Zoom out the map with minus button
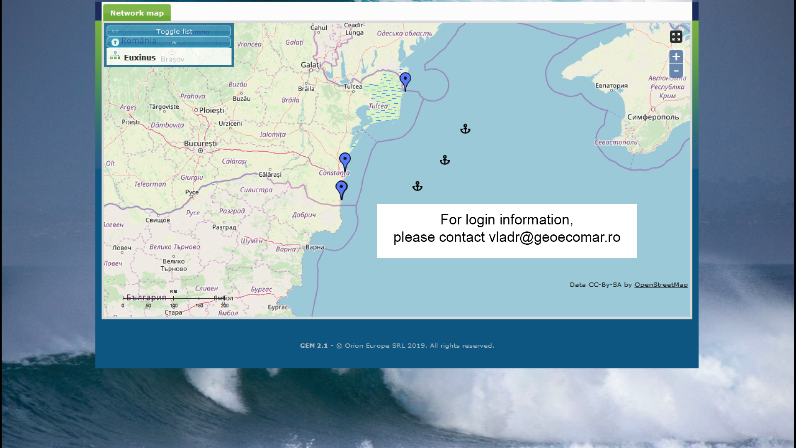The width and height of the screenshot is (796, 448). 676,71
